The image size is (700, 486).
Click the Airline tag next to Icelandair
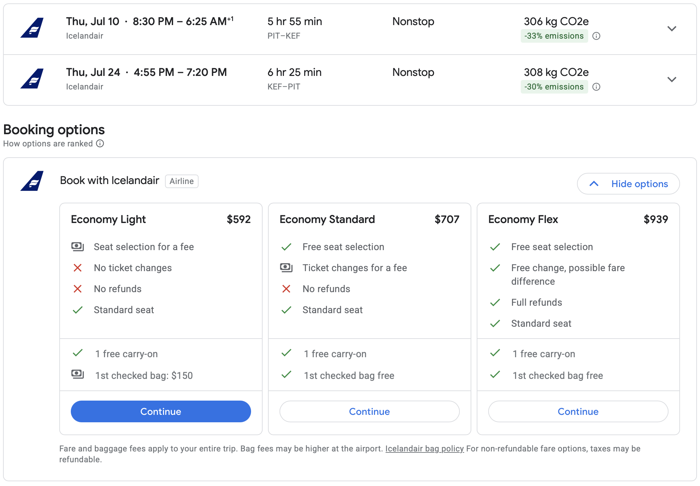pyautogui.click(x=182, y=181)
